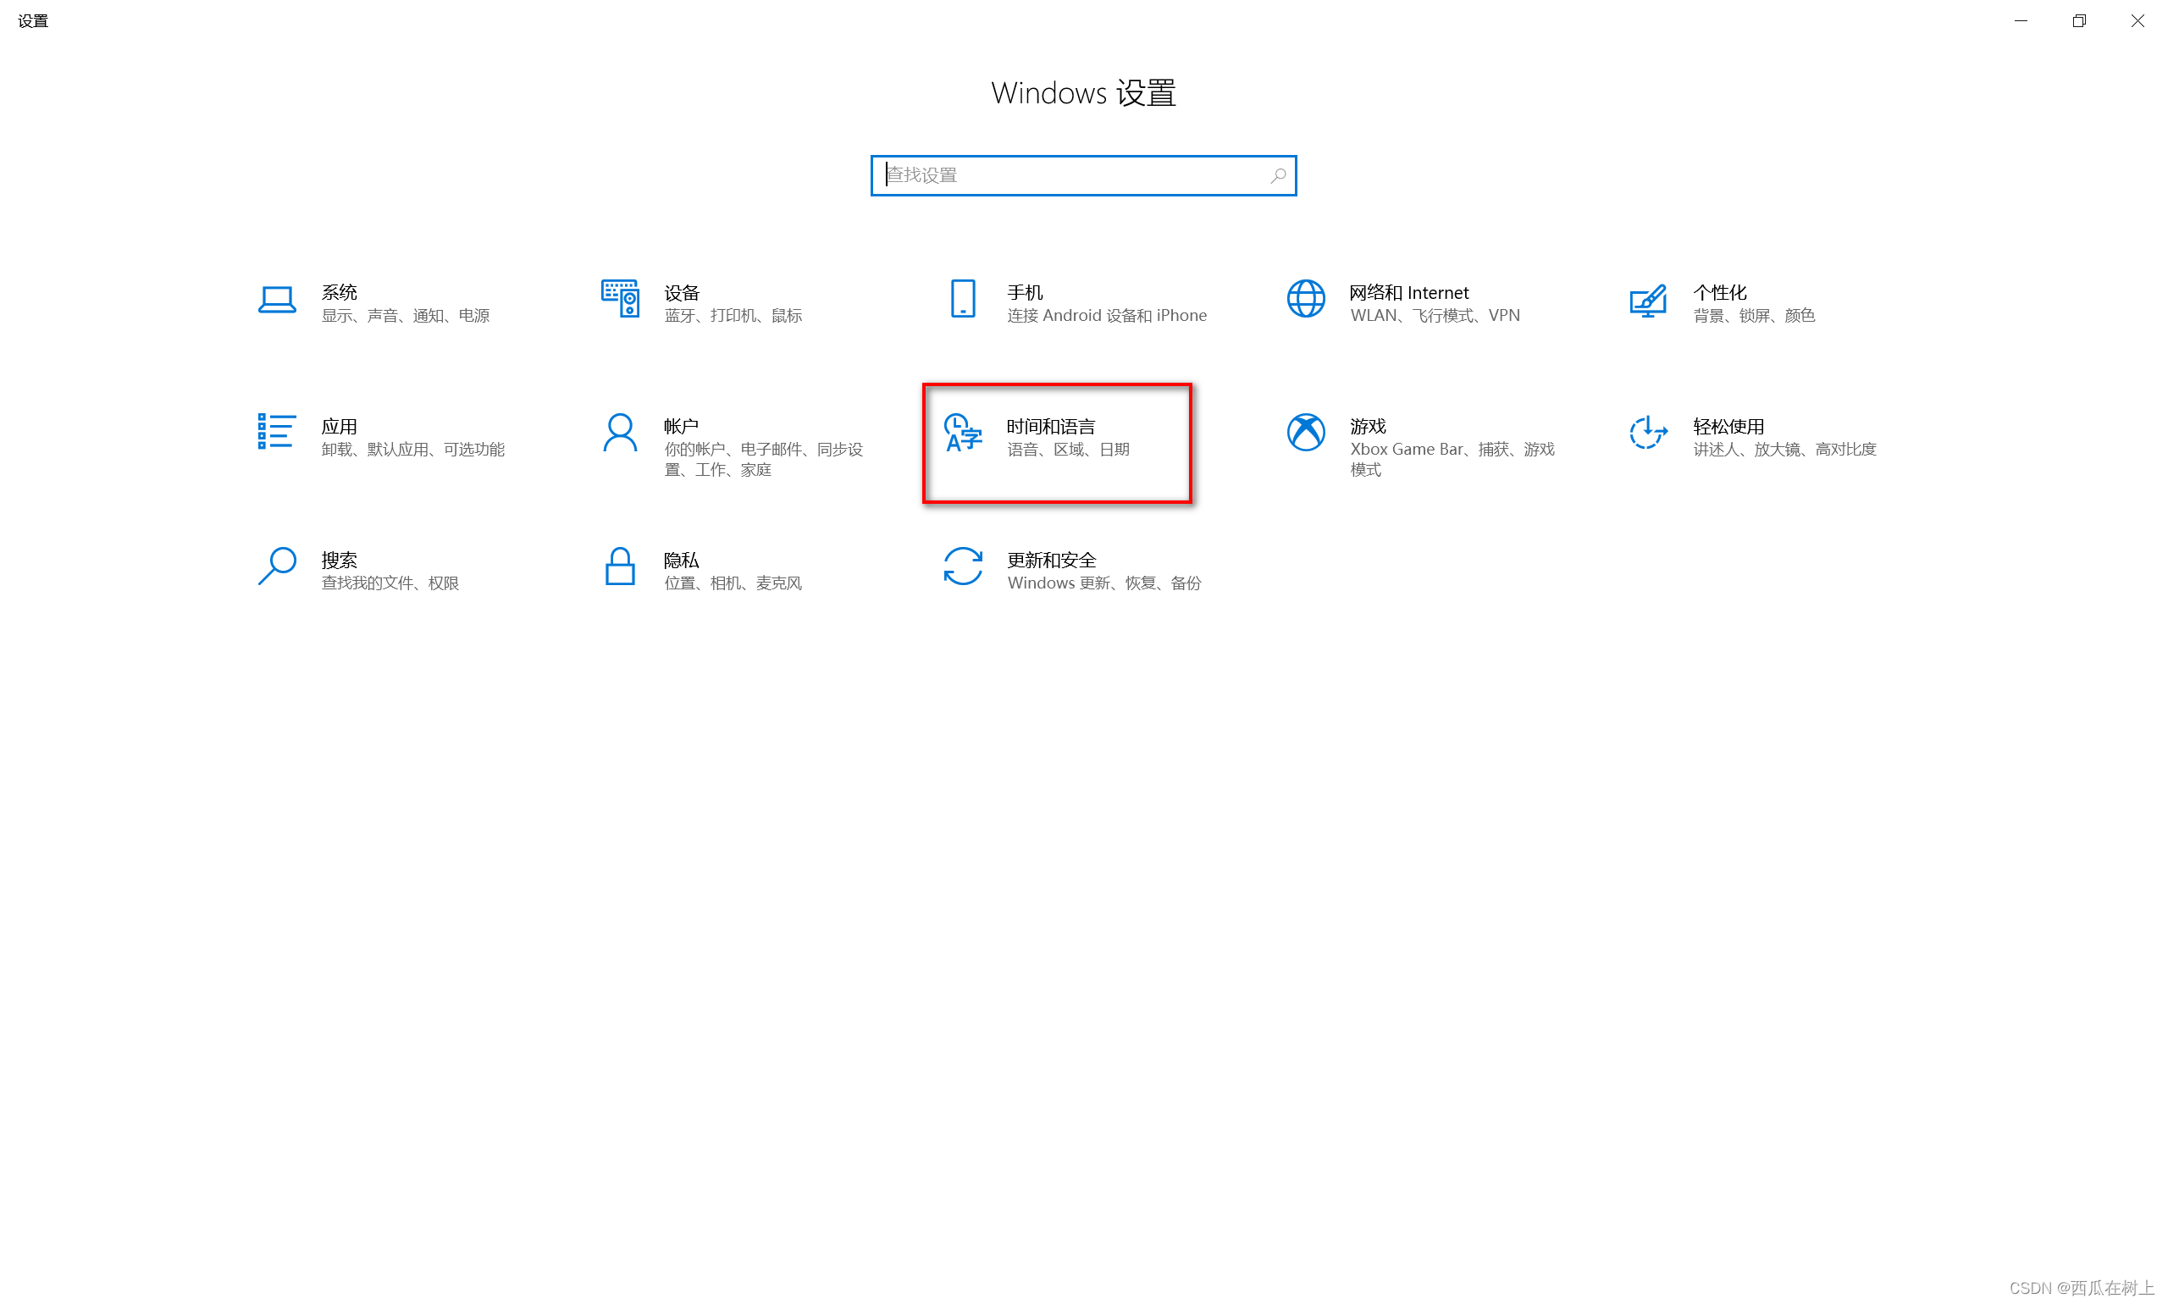The image size is (2168, 1304).
Task: Open 手机 (Phone) settings
Action: 1072,302
